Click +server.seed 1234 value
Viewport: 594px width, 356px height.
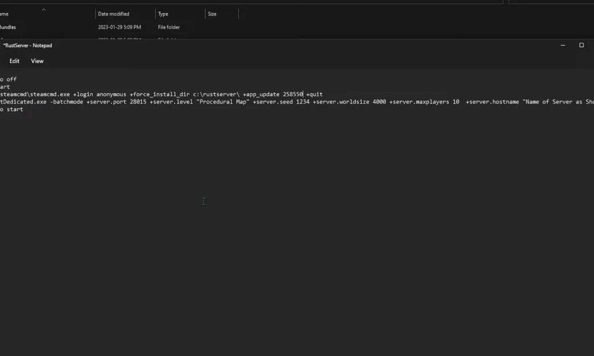[x=281, y=102]
